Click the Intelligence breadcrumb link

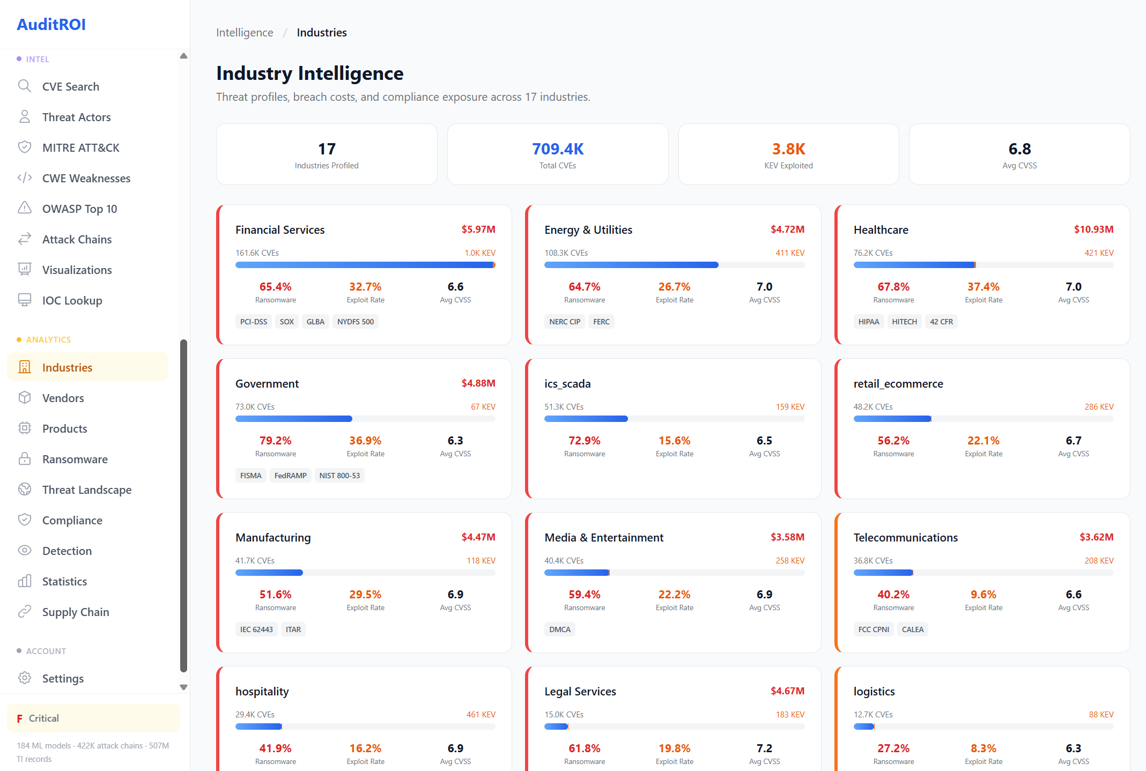tap(245, 32)
